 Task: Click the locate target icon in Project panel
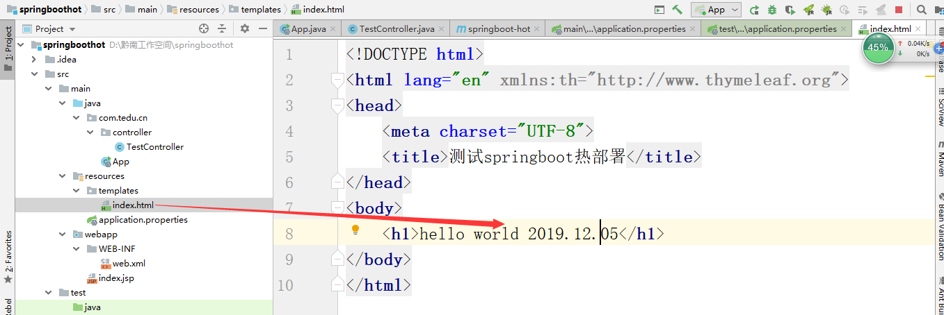click(x=204, y=28)
